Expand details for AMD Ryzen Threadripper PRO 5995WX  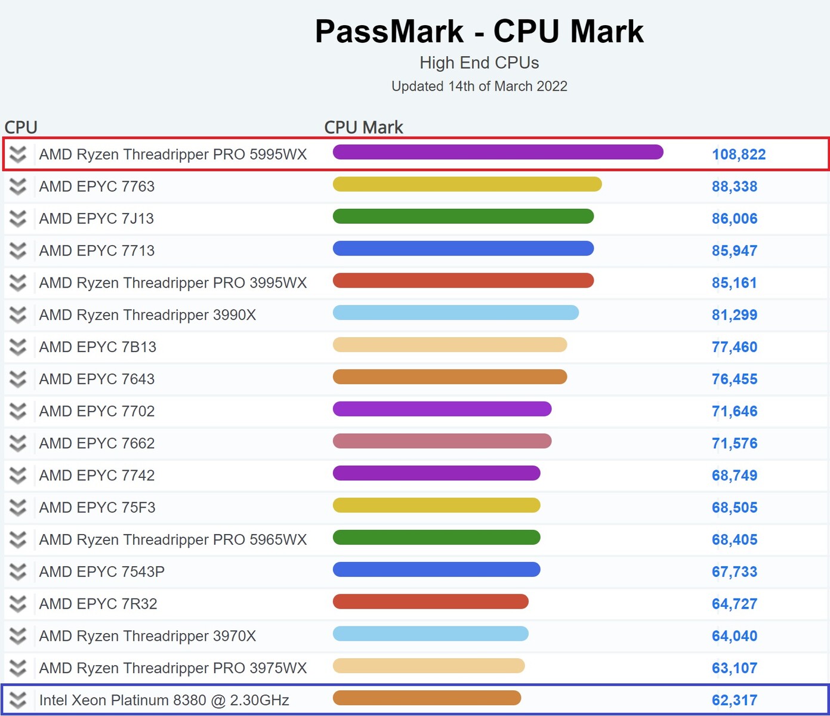(x=18, y=155)
